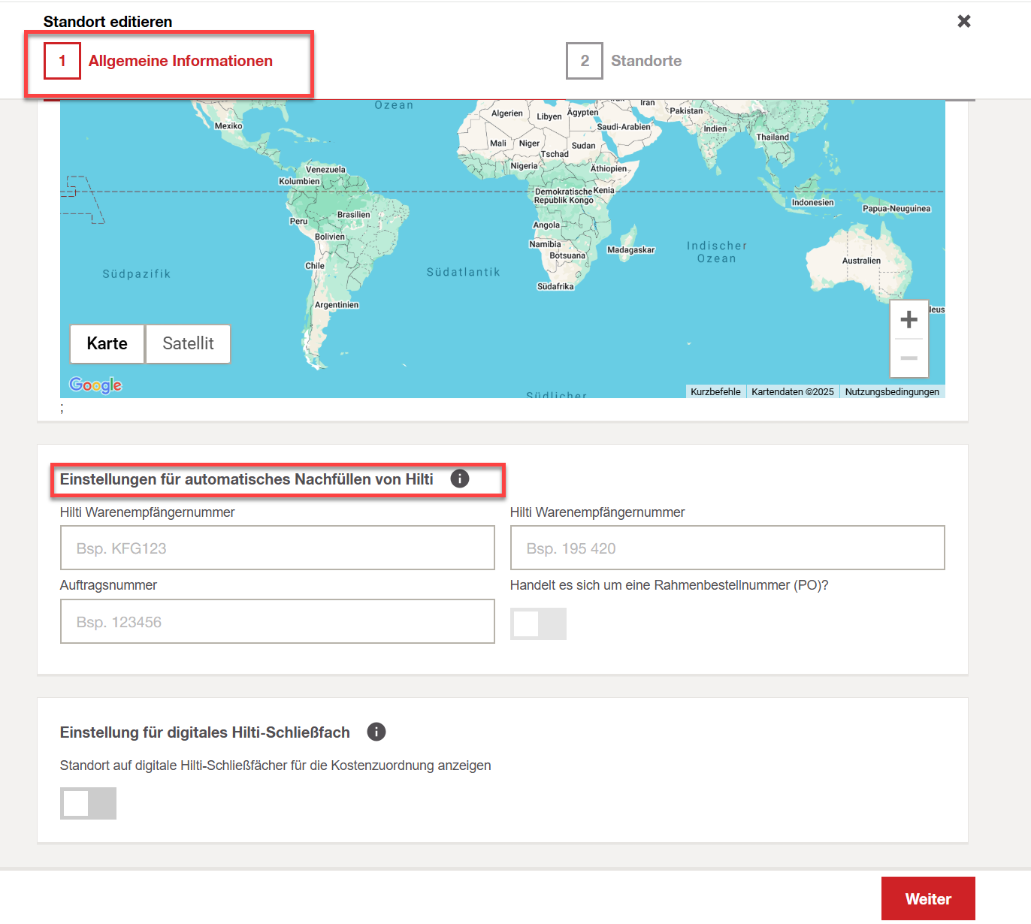Open the Nutzungsbedingungen map link
1031x924 pixels.
click(891, 392)
